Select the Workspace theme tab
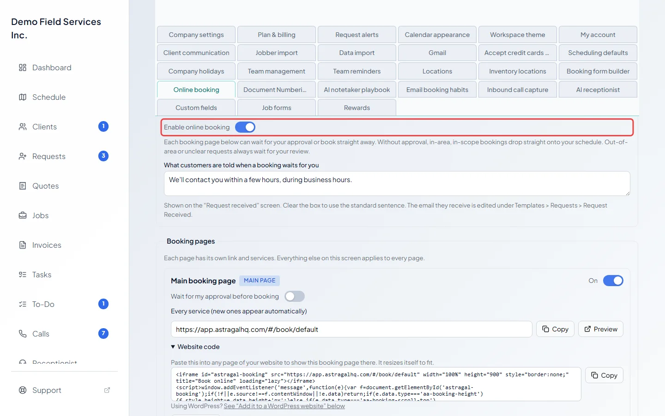Viewport: 665px width, 416px height. pos(518,35)
